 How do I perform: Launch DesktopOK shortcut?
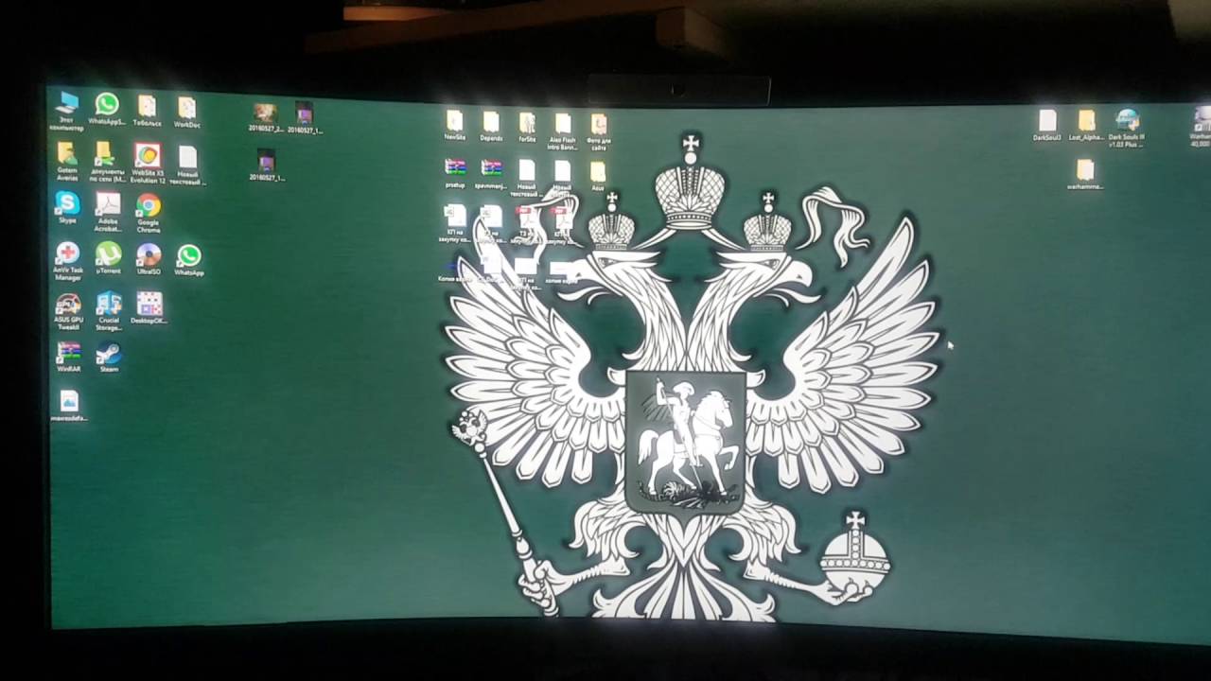149,309
